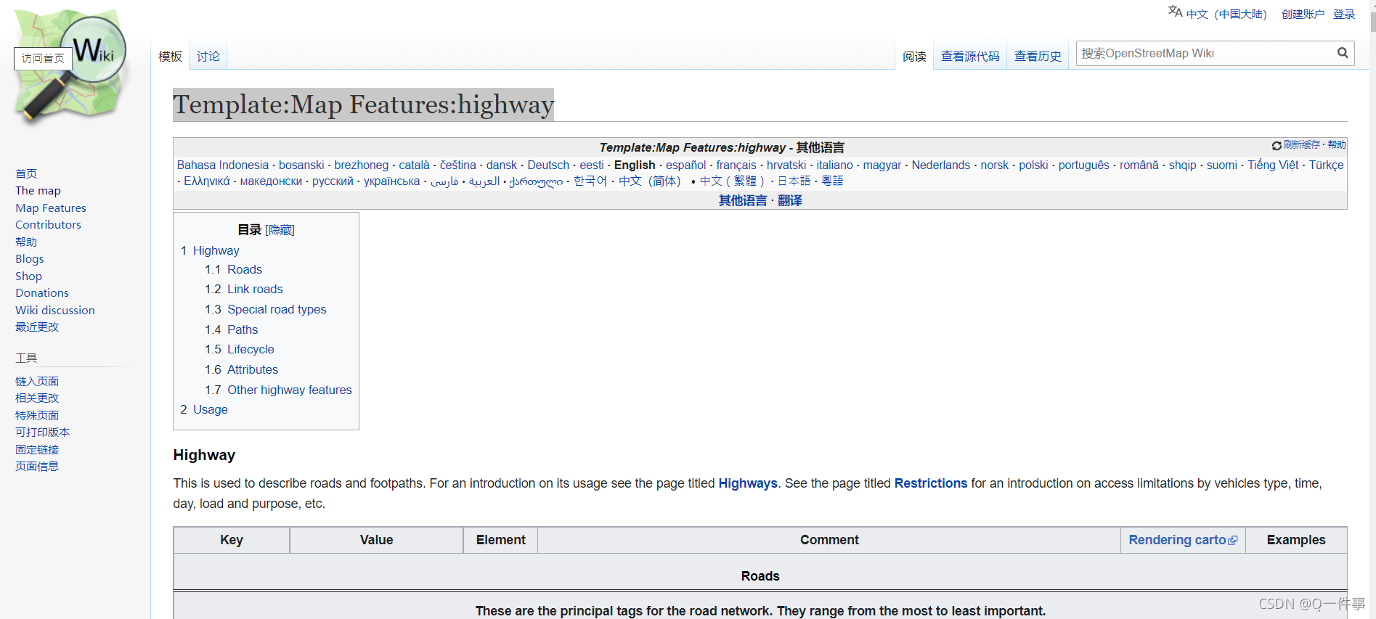1376x619 pixels.
Task: Open the Highways article link
Action: click(748, 483)
